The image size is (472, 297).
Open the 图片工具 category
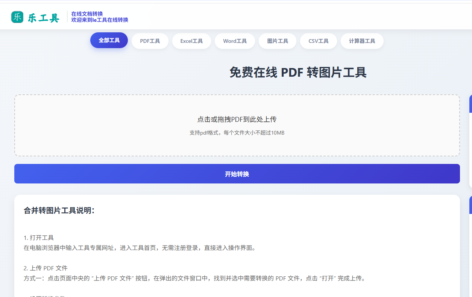click(x=277, y=41)
